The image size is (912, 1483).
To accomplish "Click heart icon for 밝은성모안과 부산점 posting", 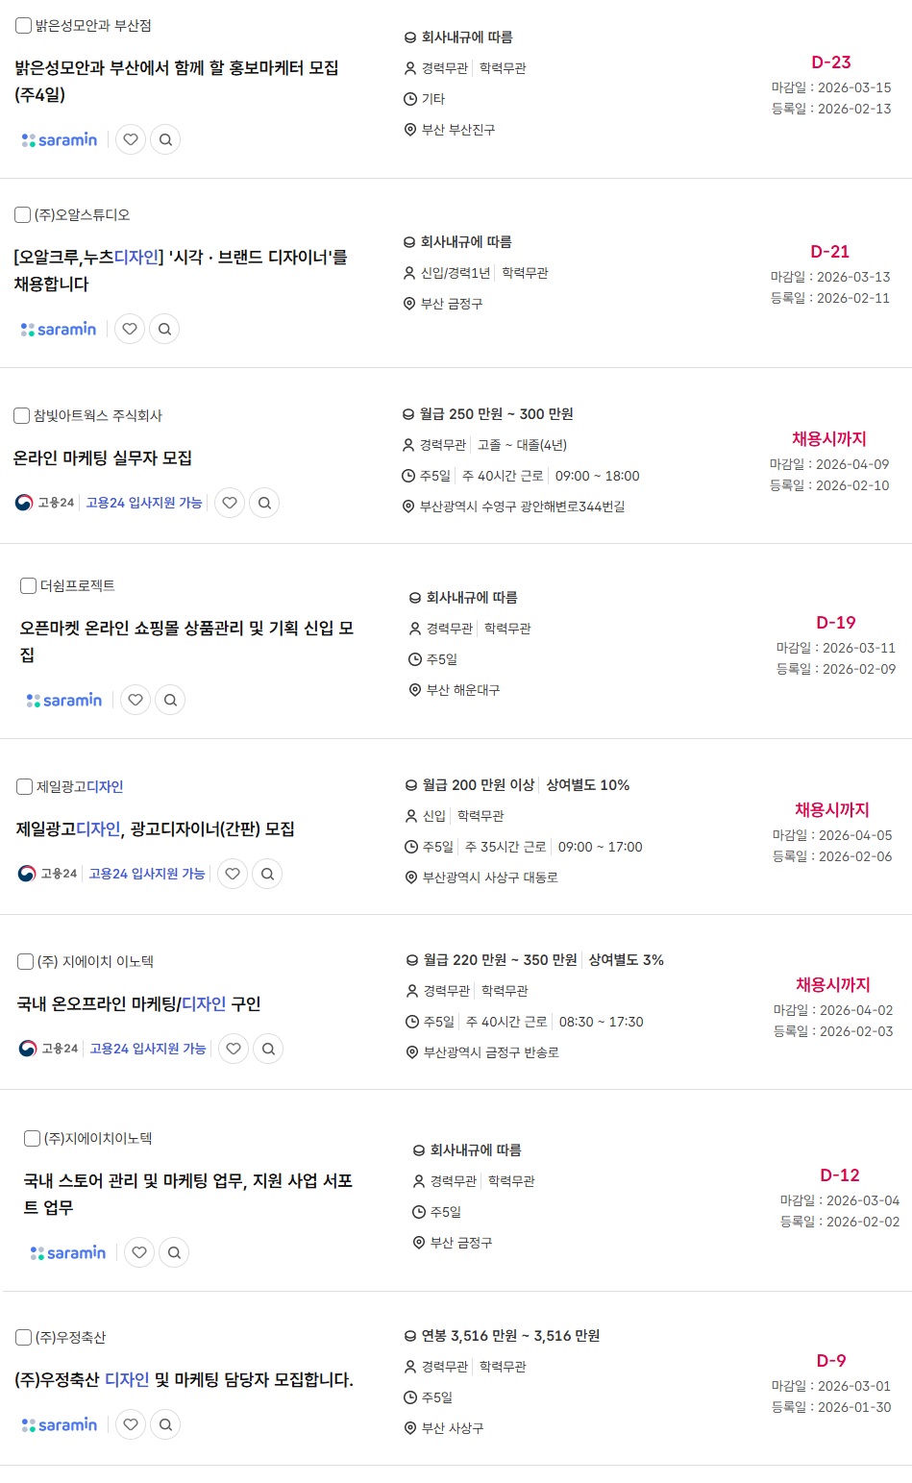I will point(131,139).
